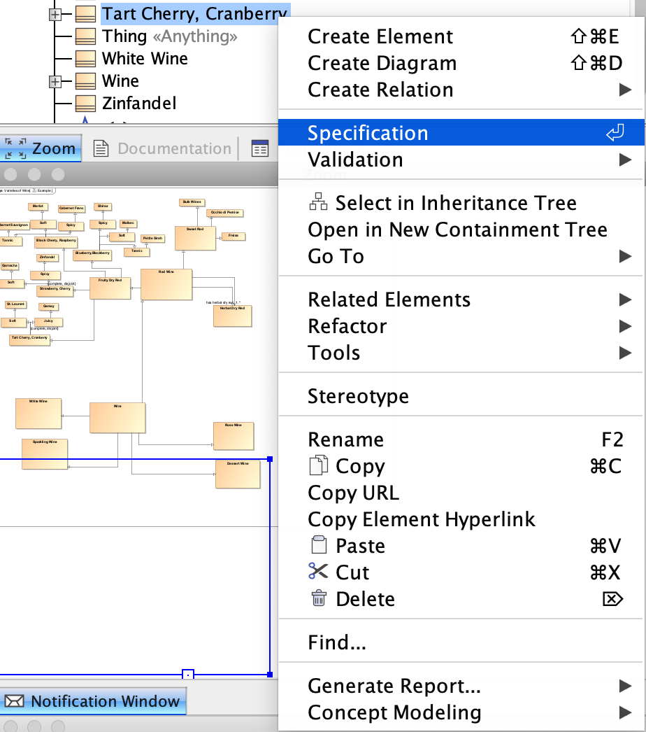Choose Find... from the context menu
The width and height of the screenshot is (646, 732).
pyautogui.click(x=337, y=642)
